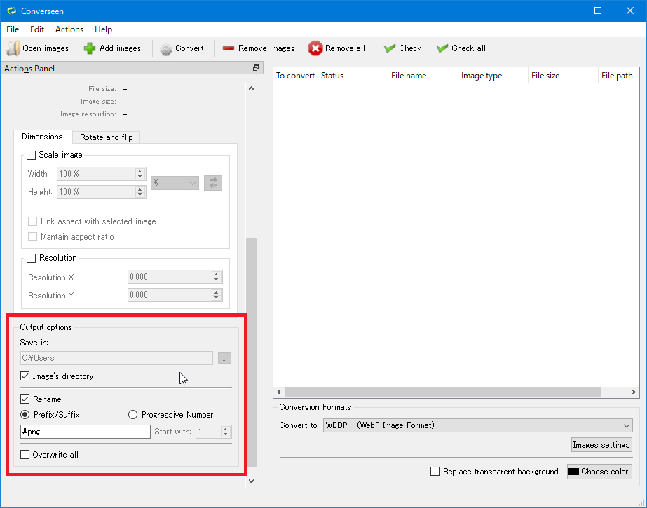Screen dimensions: 647x508
Task: Click the Add images plus icon
Action: [x=90, y=48]
